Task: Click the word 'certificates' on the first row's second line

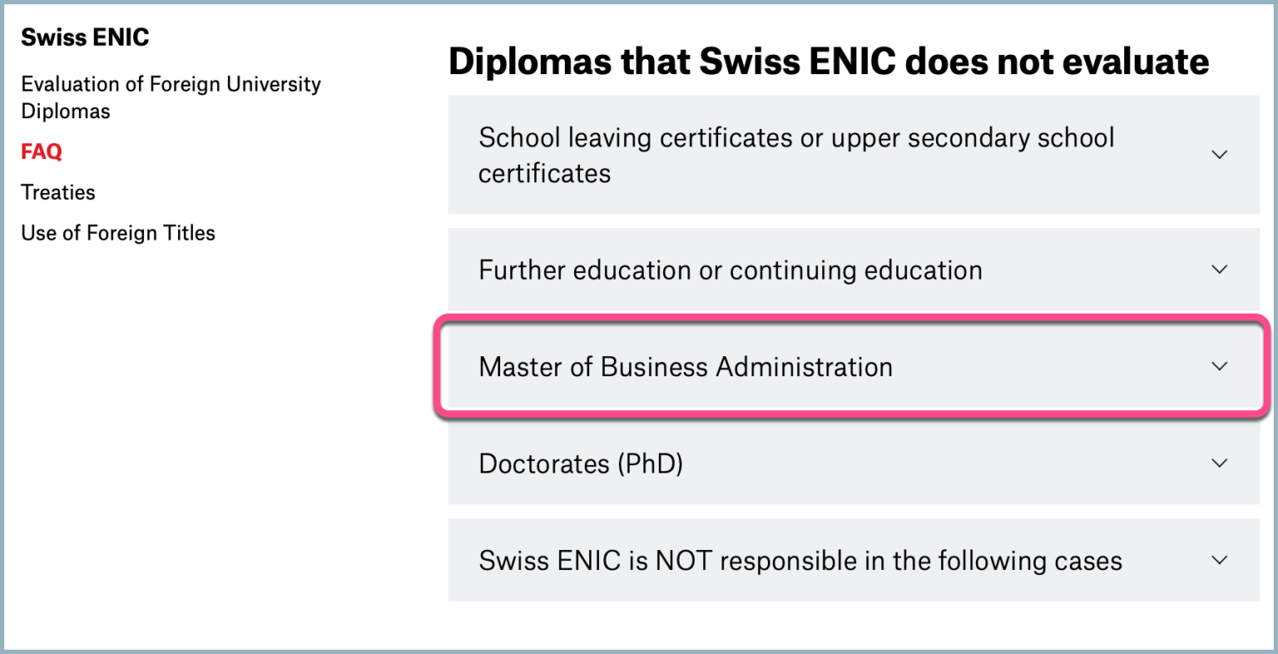Action: point(544,173)
